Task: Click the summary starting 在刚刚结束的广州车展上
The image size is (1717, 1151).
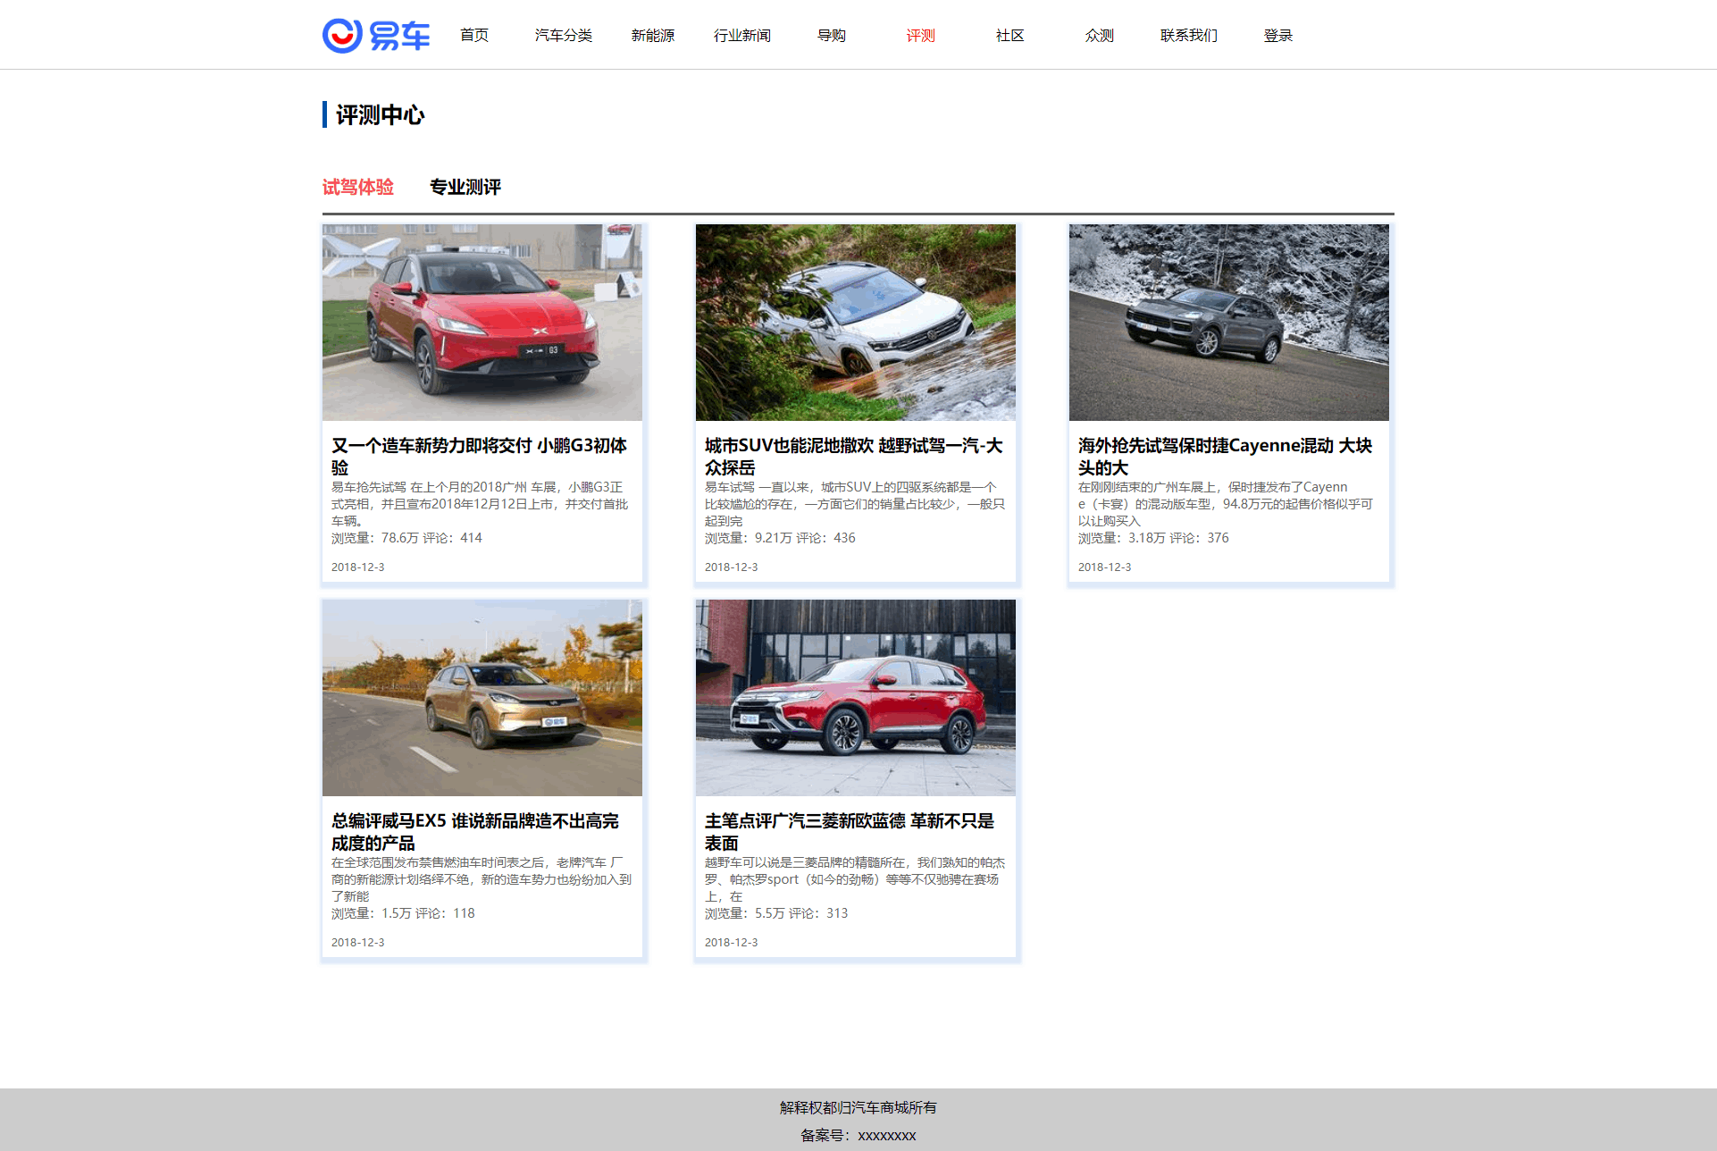Action: [1226, 504]
